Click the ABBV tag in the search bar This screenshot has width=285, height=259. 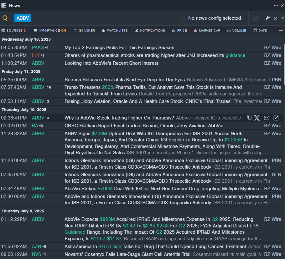click(x=23, y=18)
